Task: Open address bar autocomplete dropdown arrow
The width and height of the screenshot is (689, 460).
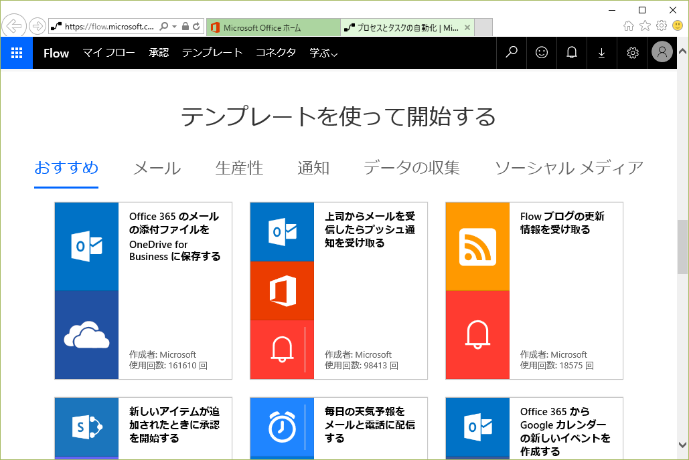Action: pyautogui.click(x=175, y=26)
